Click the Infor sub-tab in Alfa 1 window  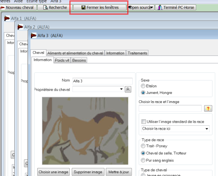(x=11, y=43)
